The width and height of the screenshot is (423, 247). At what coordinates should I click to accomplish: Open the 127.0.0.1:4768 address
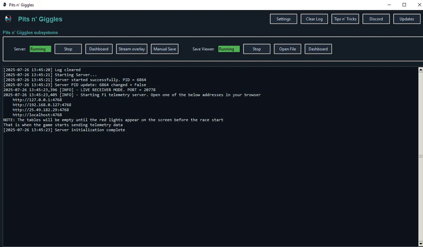[x=37, y=99]
